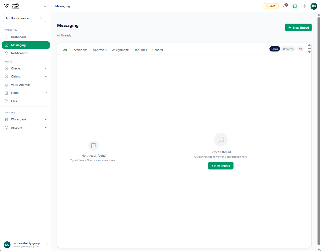Collapse the sidebar with double-chevron icon
Image resolution: width=321 pixels, height=251 pixels.
pos(45,6)
